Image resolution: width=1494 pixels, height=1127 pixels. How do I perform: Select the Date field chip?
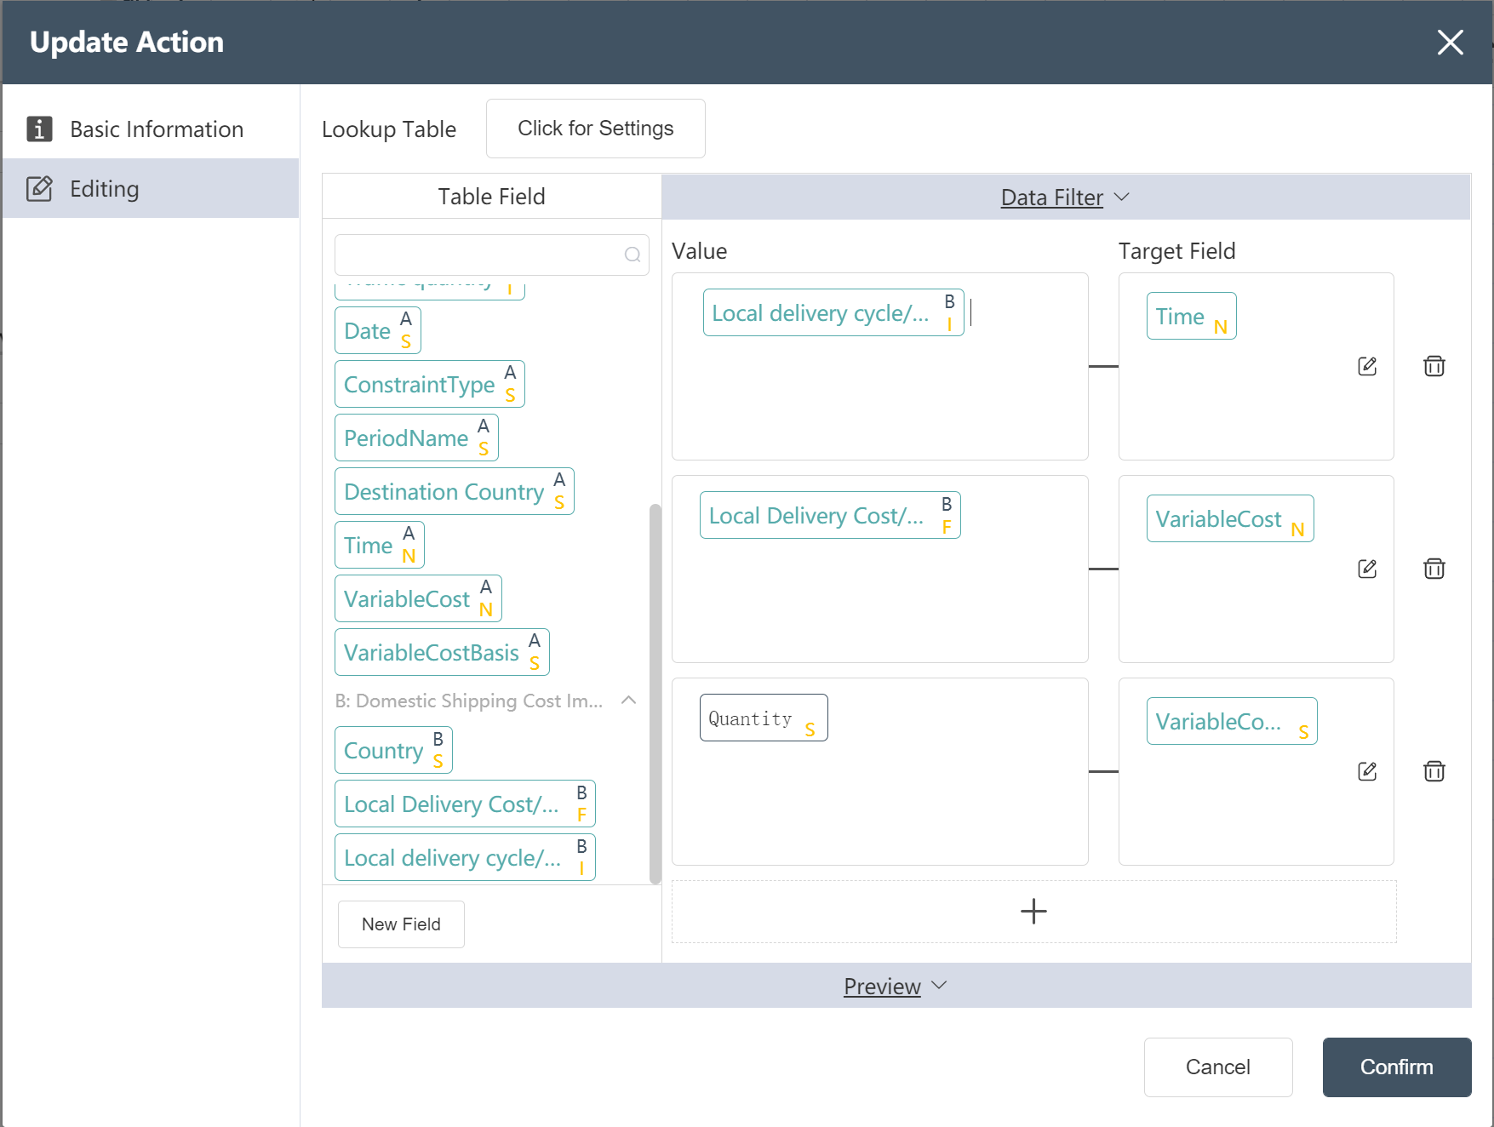click(x=378, y=330)
